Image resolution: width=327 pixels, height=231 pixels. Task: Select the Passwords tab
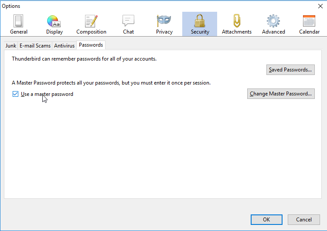point(91,45)
